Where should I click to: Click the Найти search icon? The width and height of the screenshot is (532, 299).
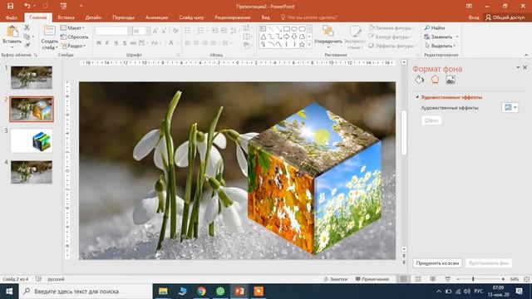pos(427,27)
